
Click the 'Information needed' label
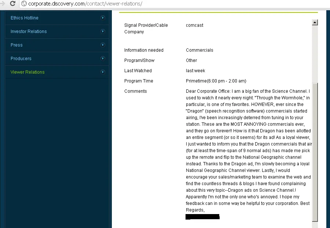click(x=144, y=50)
